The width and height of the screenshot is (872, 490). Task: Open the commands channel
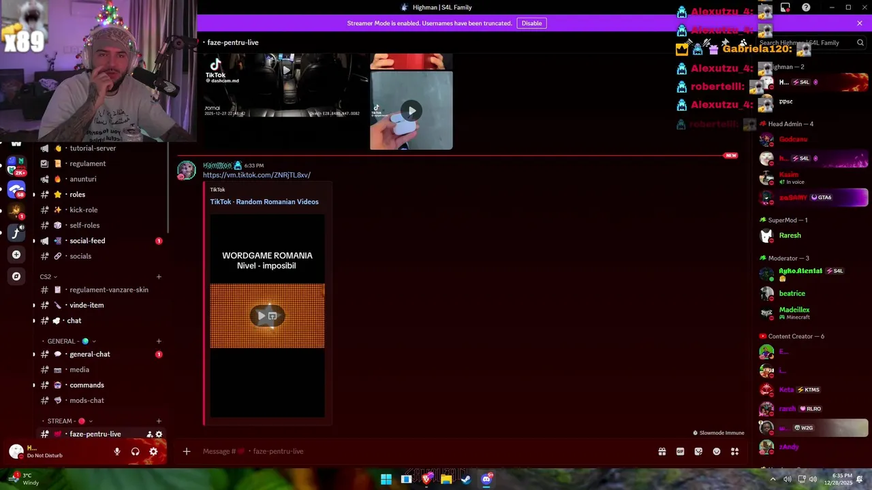[x=87, y=385]
